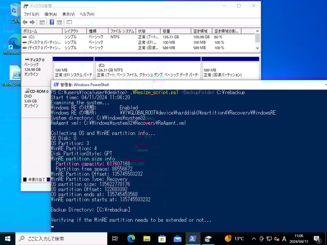Click the show/hide console tree toolbar icon
327x245 pixels.
click(42, 22)
